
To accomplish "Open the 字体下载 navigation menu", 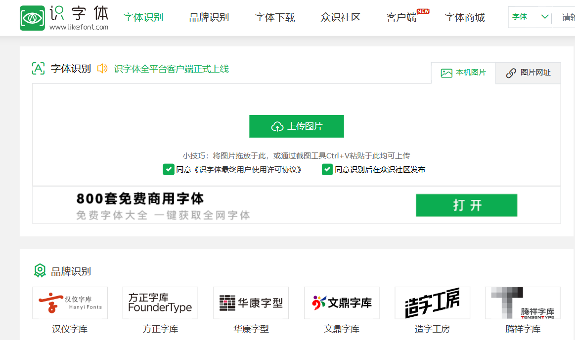I will pyautogui.click(x=275, y=18).
